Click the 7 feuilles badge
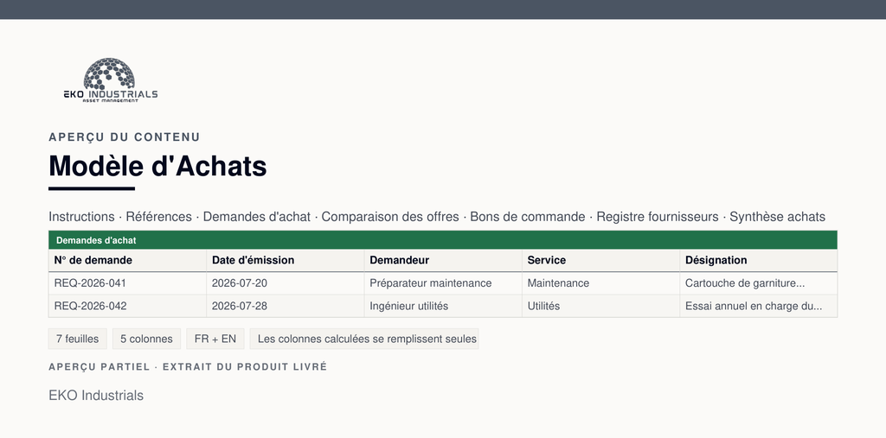 click(77, 339)
